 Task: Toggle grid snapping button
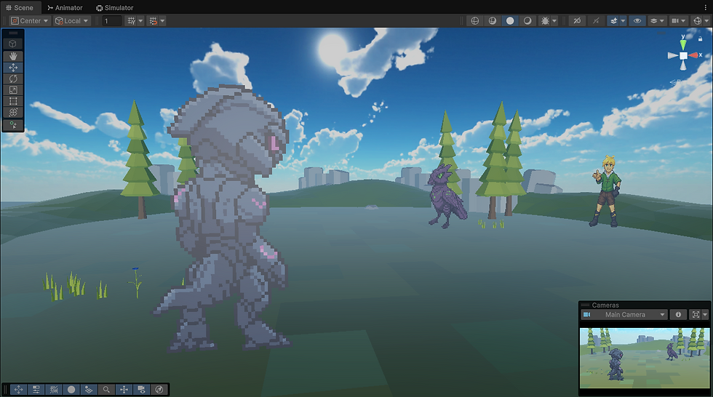click(154, 21)
